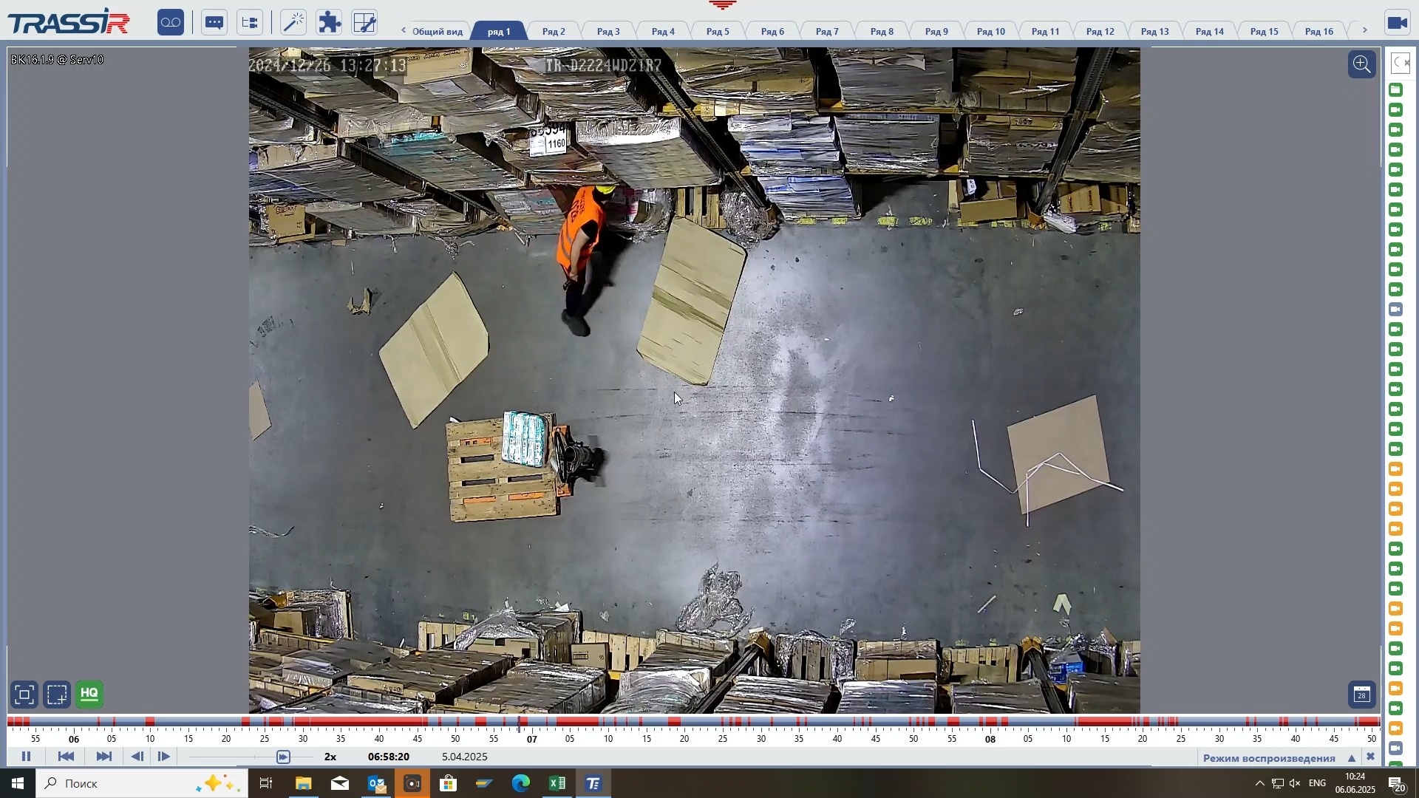
Task: Step one frame forward
Action: pyautogui.click(x=164, y=757)
